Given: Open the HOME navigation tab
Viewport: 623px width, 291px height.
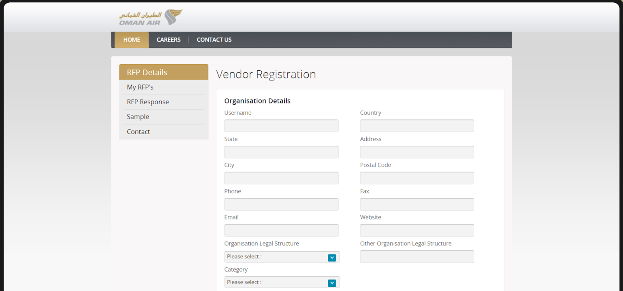Looking at the screenshot, I should (132, 40).
